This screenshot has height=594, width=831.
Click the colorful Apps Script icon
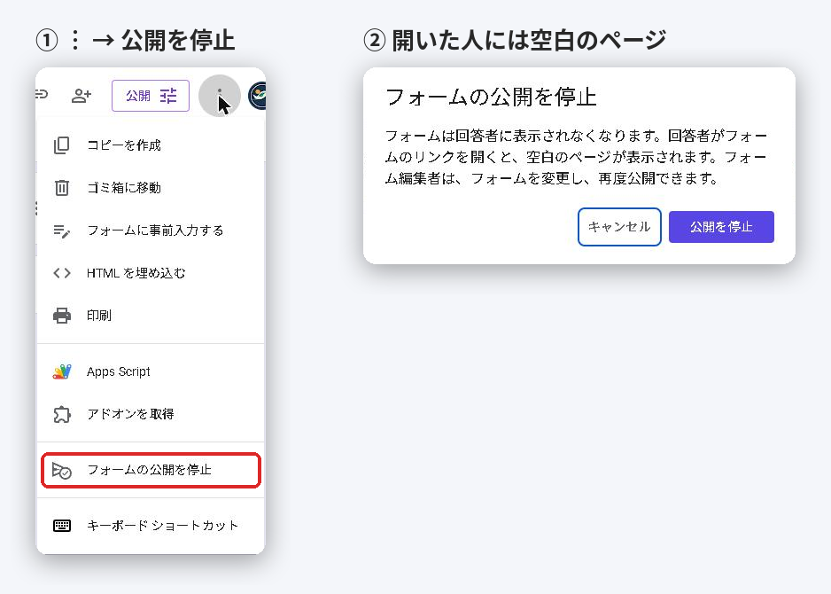(x=61, y=371)
